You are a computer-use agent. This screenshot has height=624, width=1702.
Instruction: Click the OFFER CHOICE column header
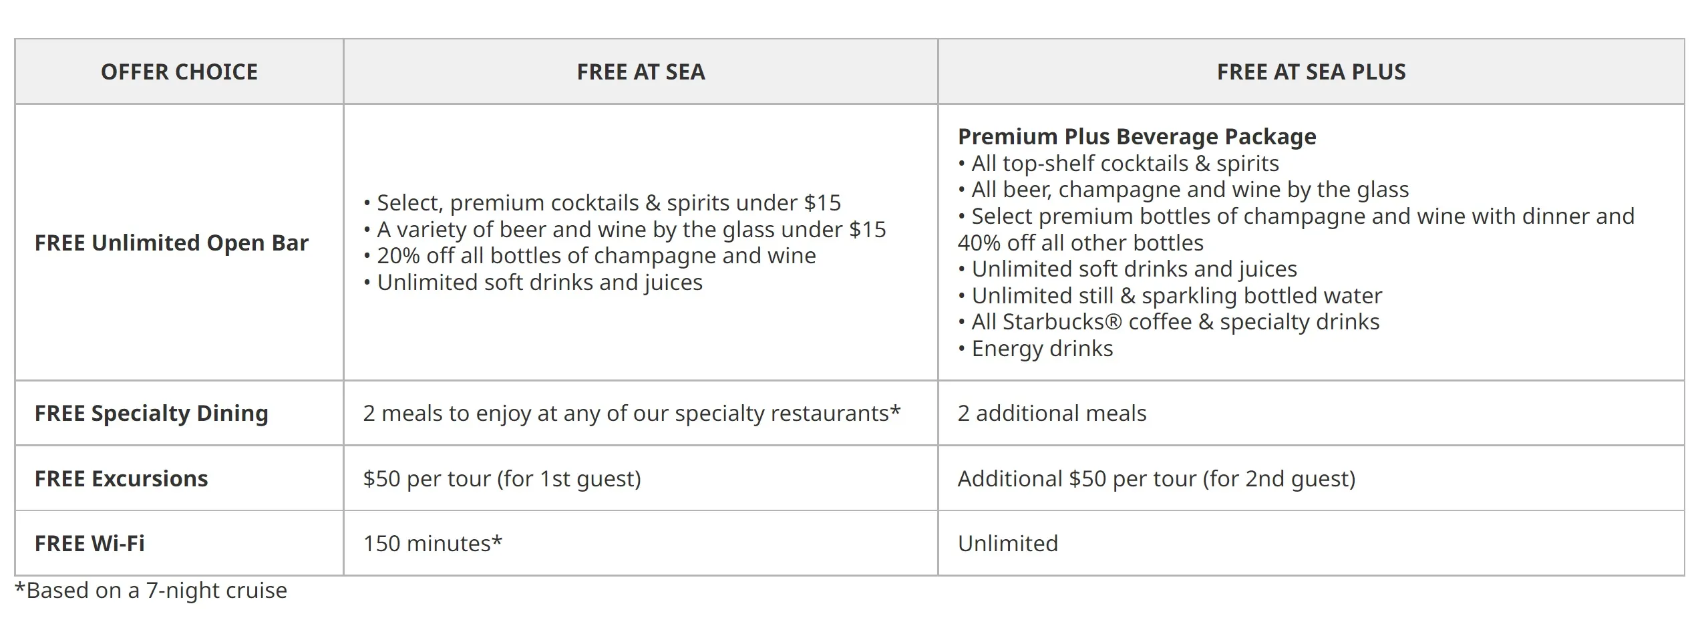[179, 71]
